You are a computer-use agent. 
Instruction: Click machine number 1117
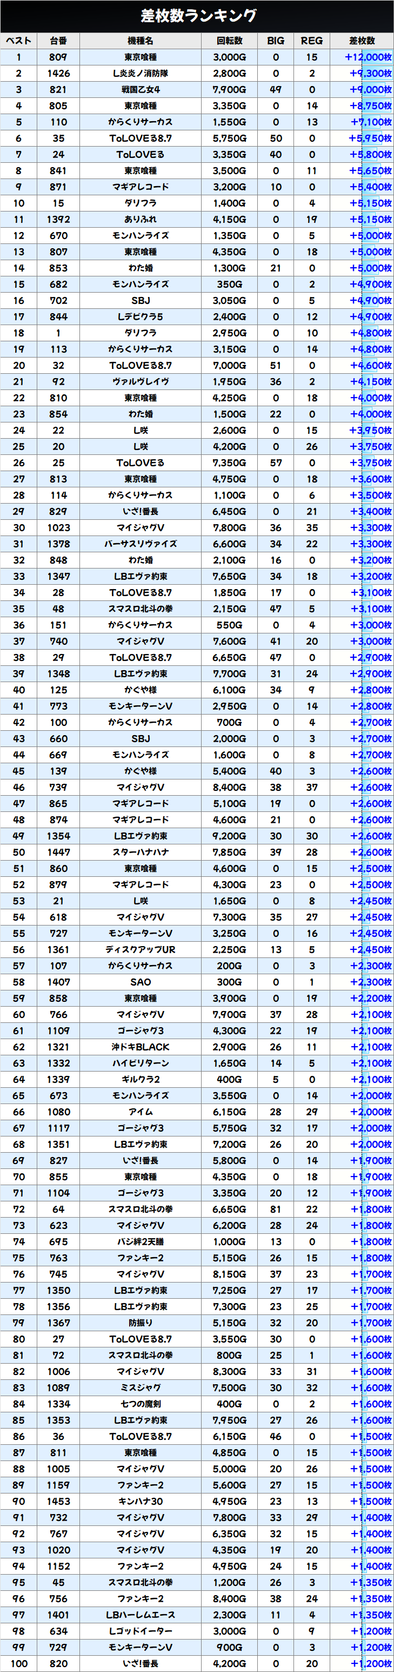coord(58,1128)
